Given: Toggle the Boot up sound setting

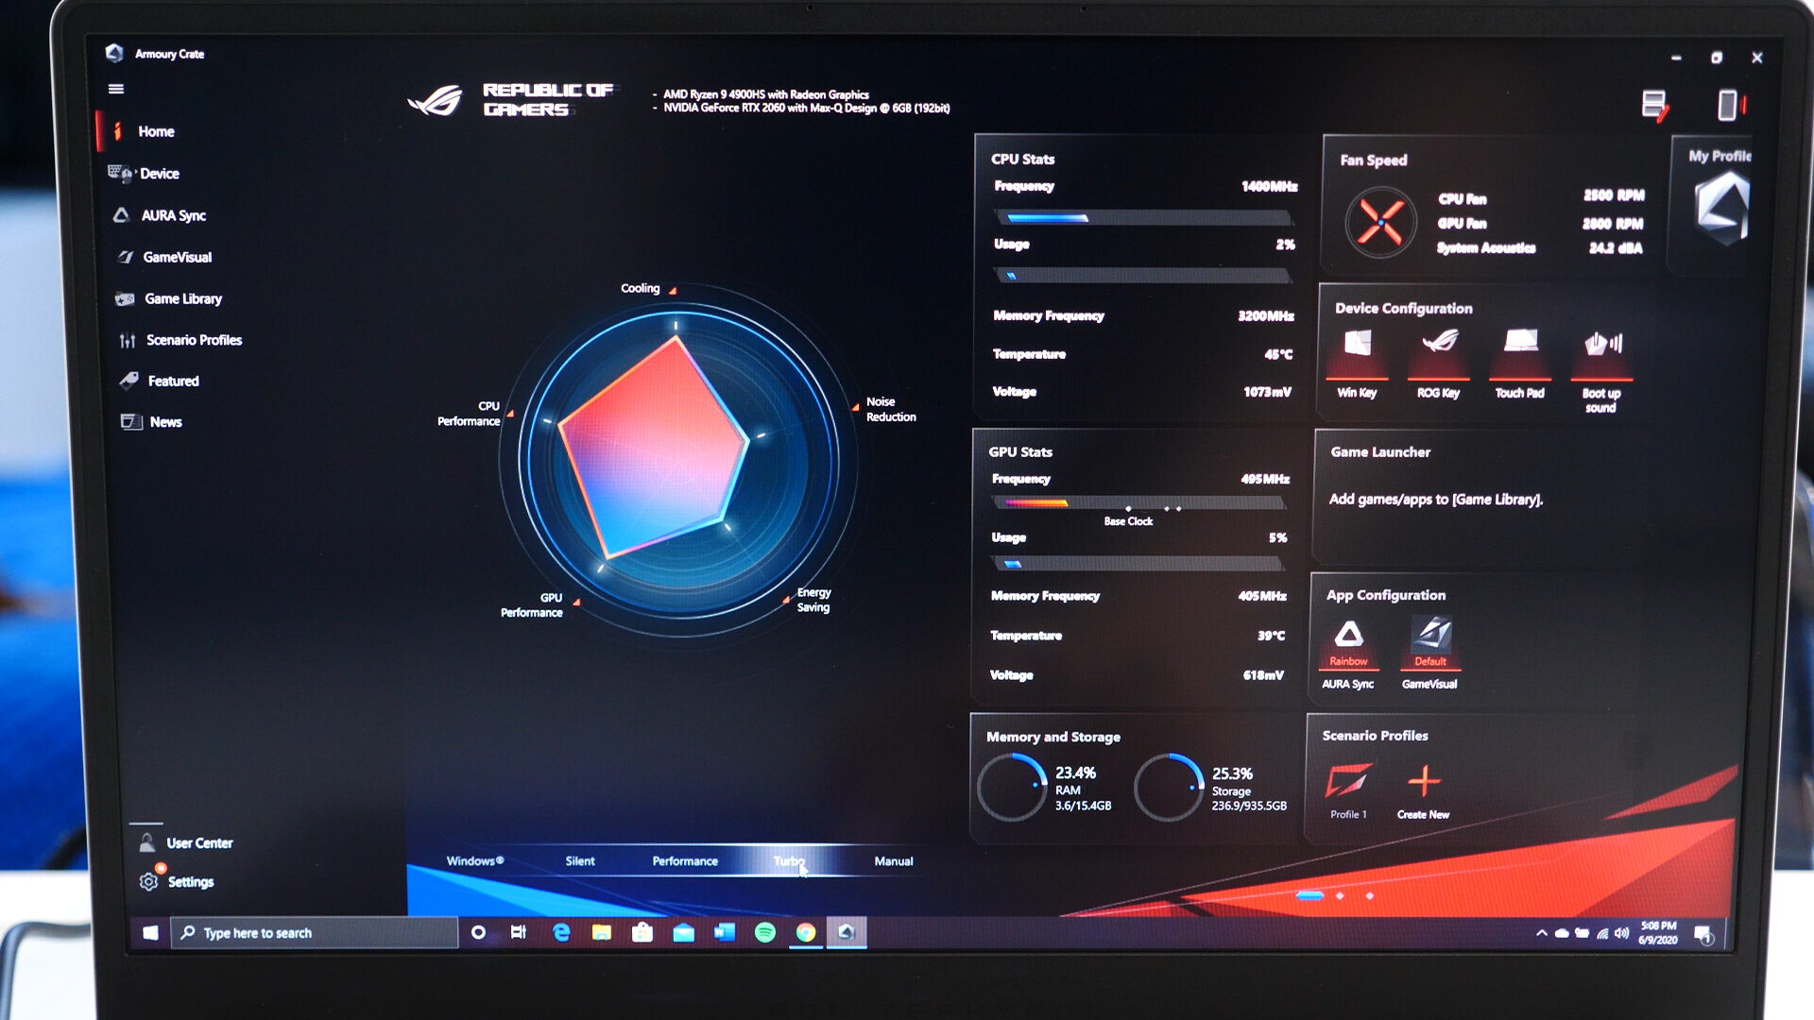Looking at the screenshot, I should pyautogui.click(x=1601, y=370).
